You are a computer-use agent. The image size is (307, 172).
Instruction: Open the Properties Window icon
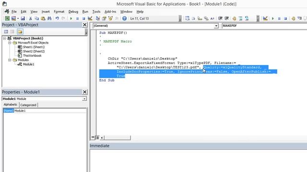click(104, 18)
